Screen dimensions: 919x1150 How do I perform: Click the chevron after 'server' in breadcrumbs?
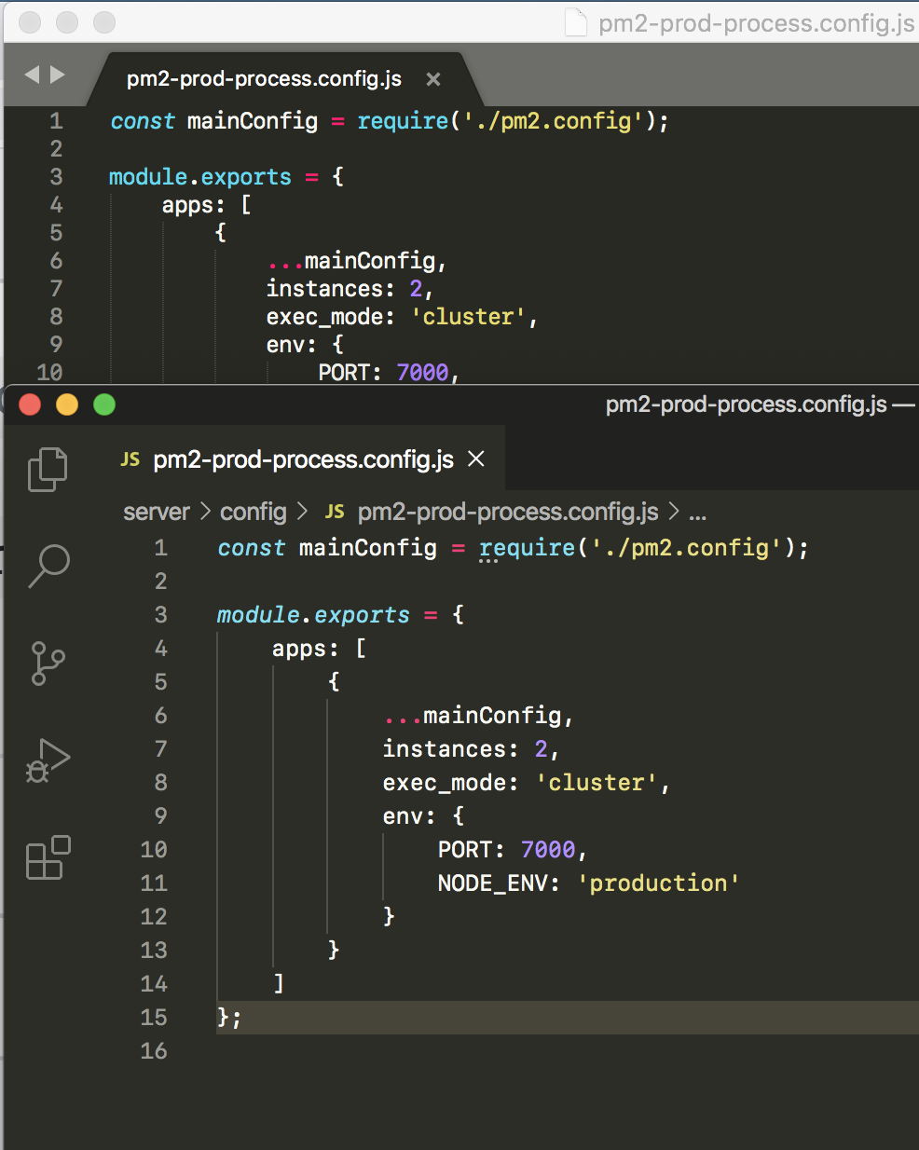tap(206, 512)
